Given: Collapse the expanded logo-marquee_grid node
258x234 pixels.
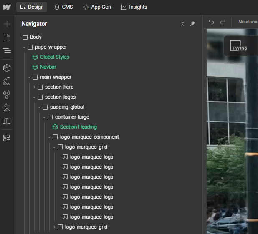Looking at the screenshot, I should [x=54, y=147].
